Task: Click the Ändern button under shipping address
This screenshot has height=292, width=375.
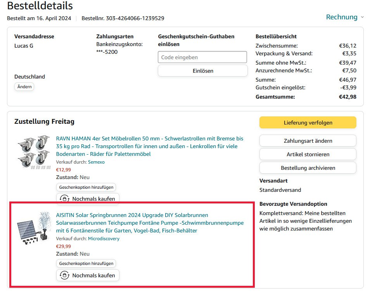Action: [x=24, y=87]
